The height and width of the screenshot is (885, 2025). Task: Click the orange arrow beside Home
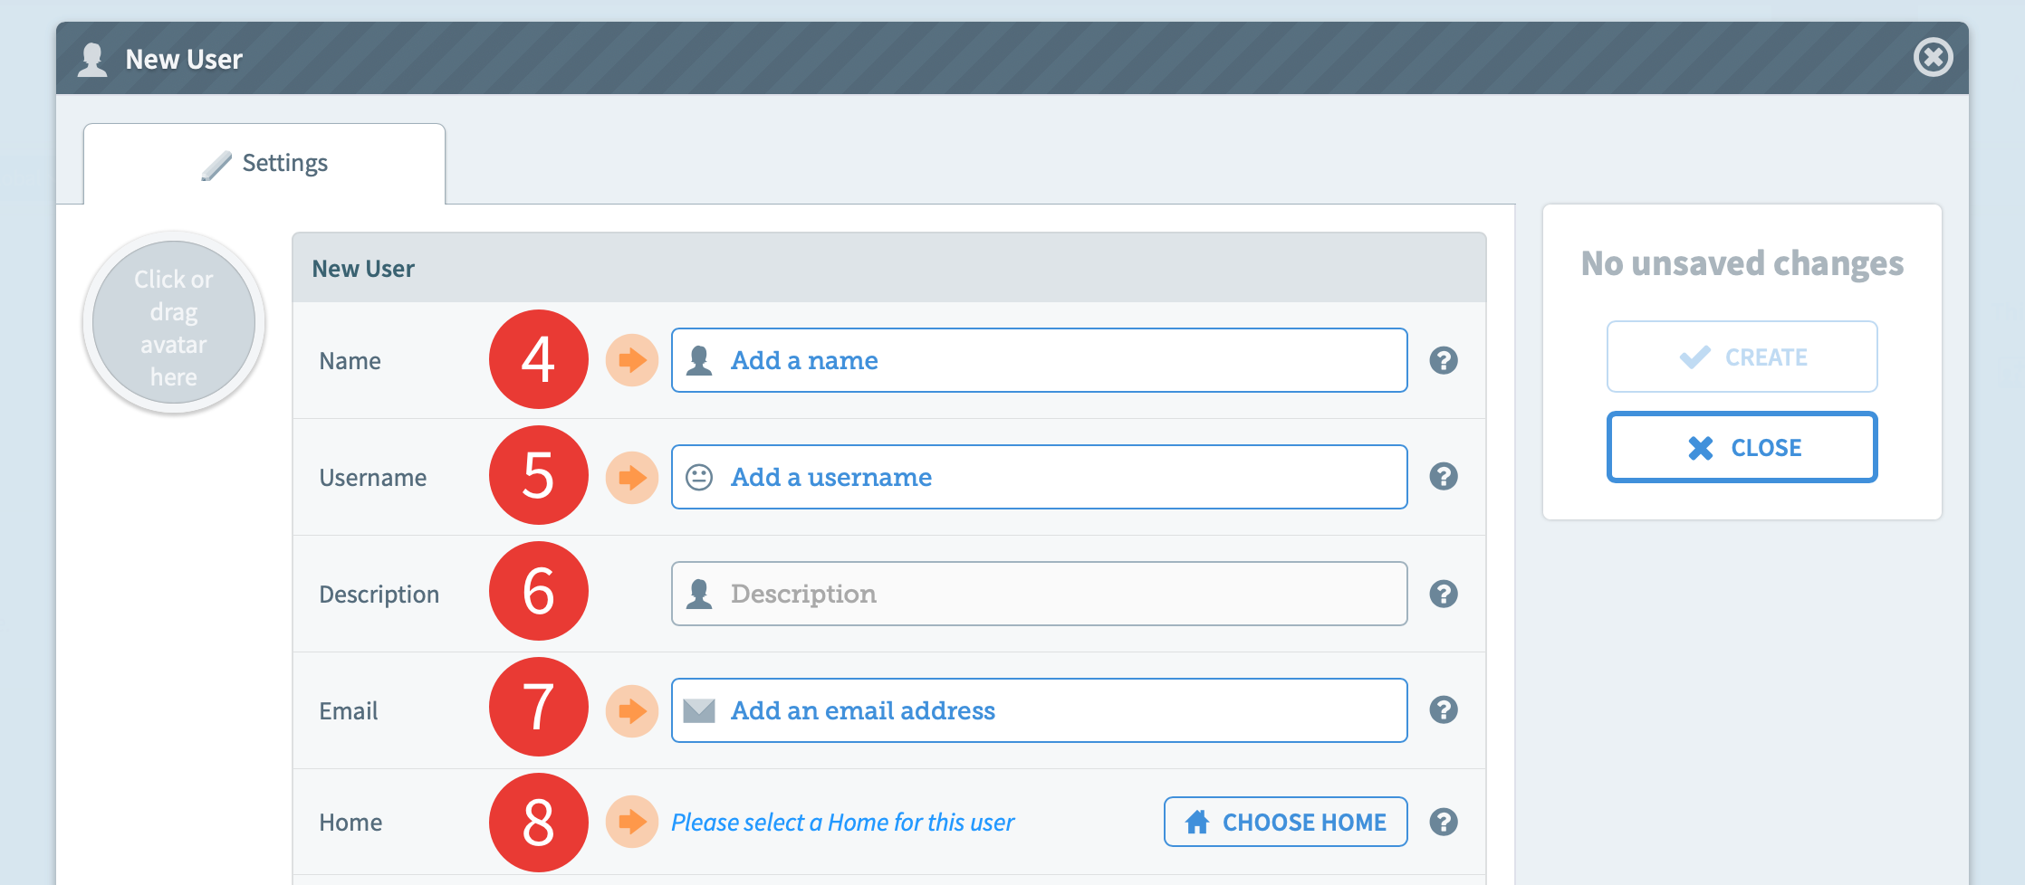[x=632, y=822]
